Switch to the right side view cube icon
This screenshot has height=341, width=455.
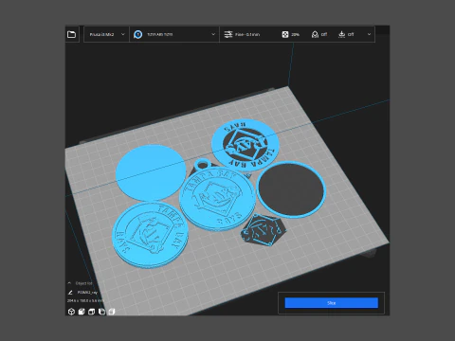coord(112,312)
